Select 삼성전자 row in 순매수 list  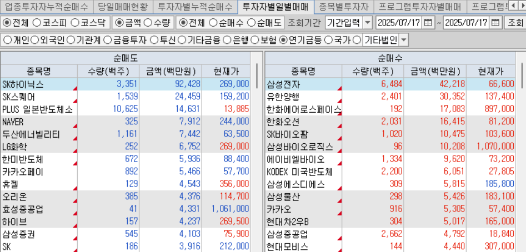tap(390, 84)
